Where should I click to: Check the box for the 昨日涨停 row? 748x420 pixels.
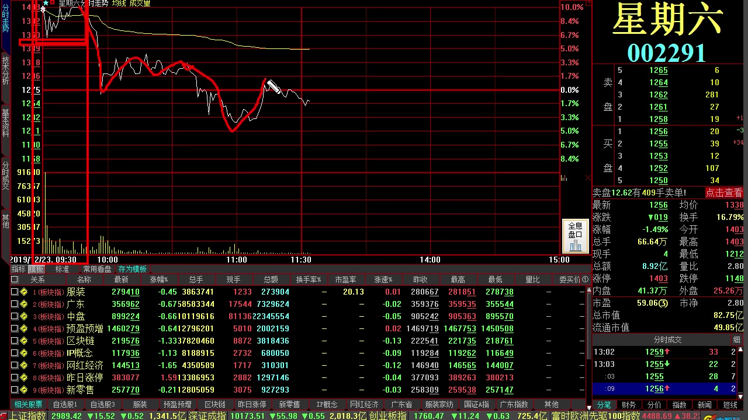click(x=15, y=377)
